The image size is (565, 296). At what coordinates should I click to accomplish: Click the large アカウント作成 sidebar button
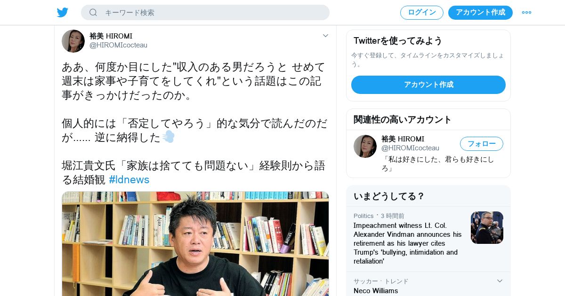pyautogui.click(x=428, y=85)
